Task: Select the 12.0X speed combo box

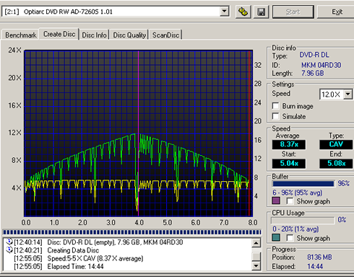Action: click(x=336, y=94)
